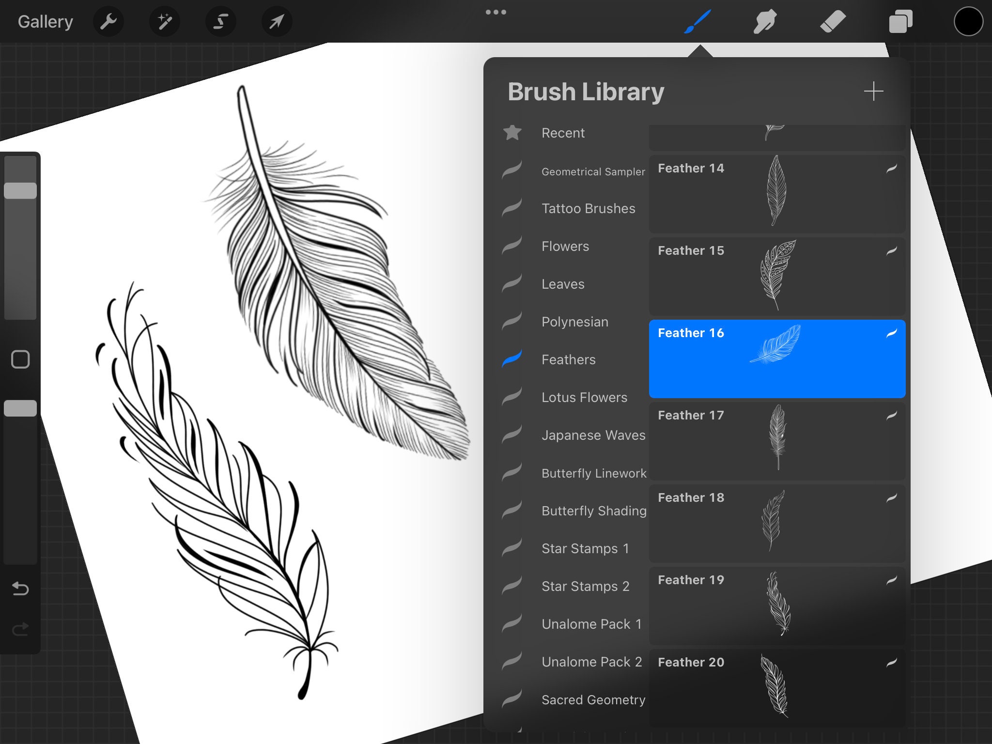Image resolution: width=992 pixels, height=744 pixels.
Task: Choose the Feather 19 brush
Action: pos(777,606)
